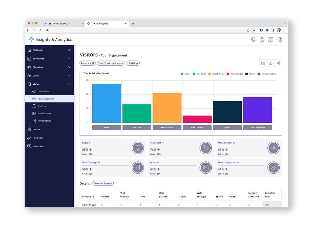Close the Knock Analytics browser tab
The width and height of the screenshot is (311, 228).
126,24
